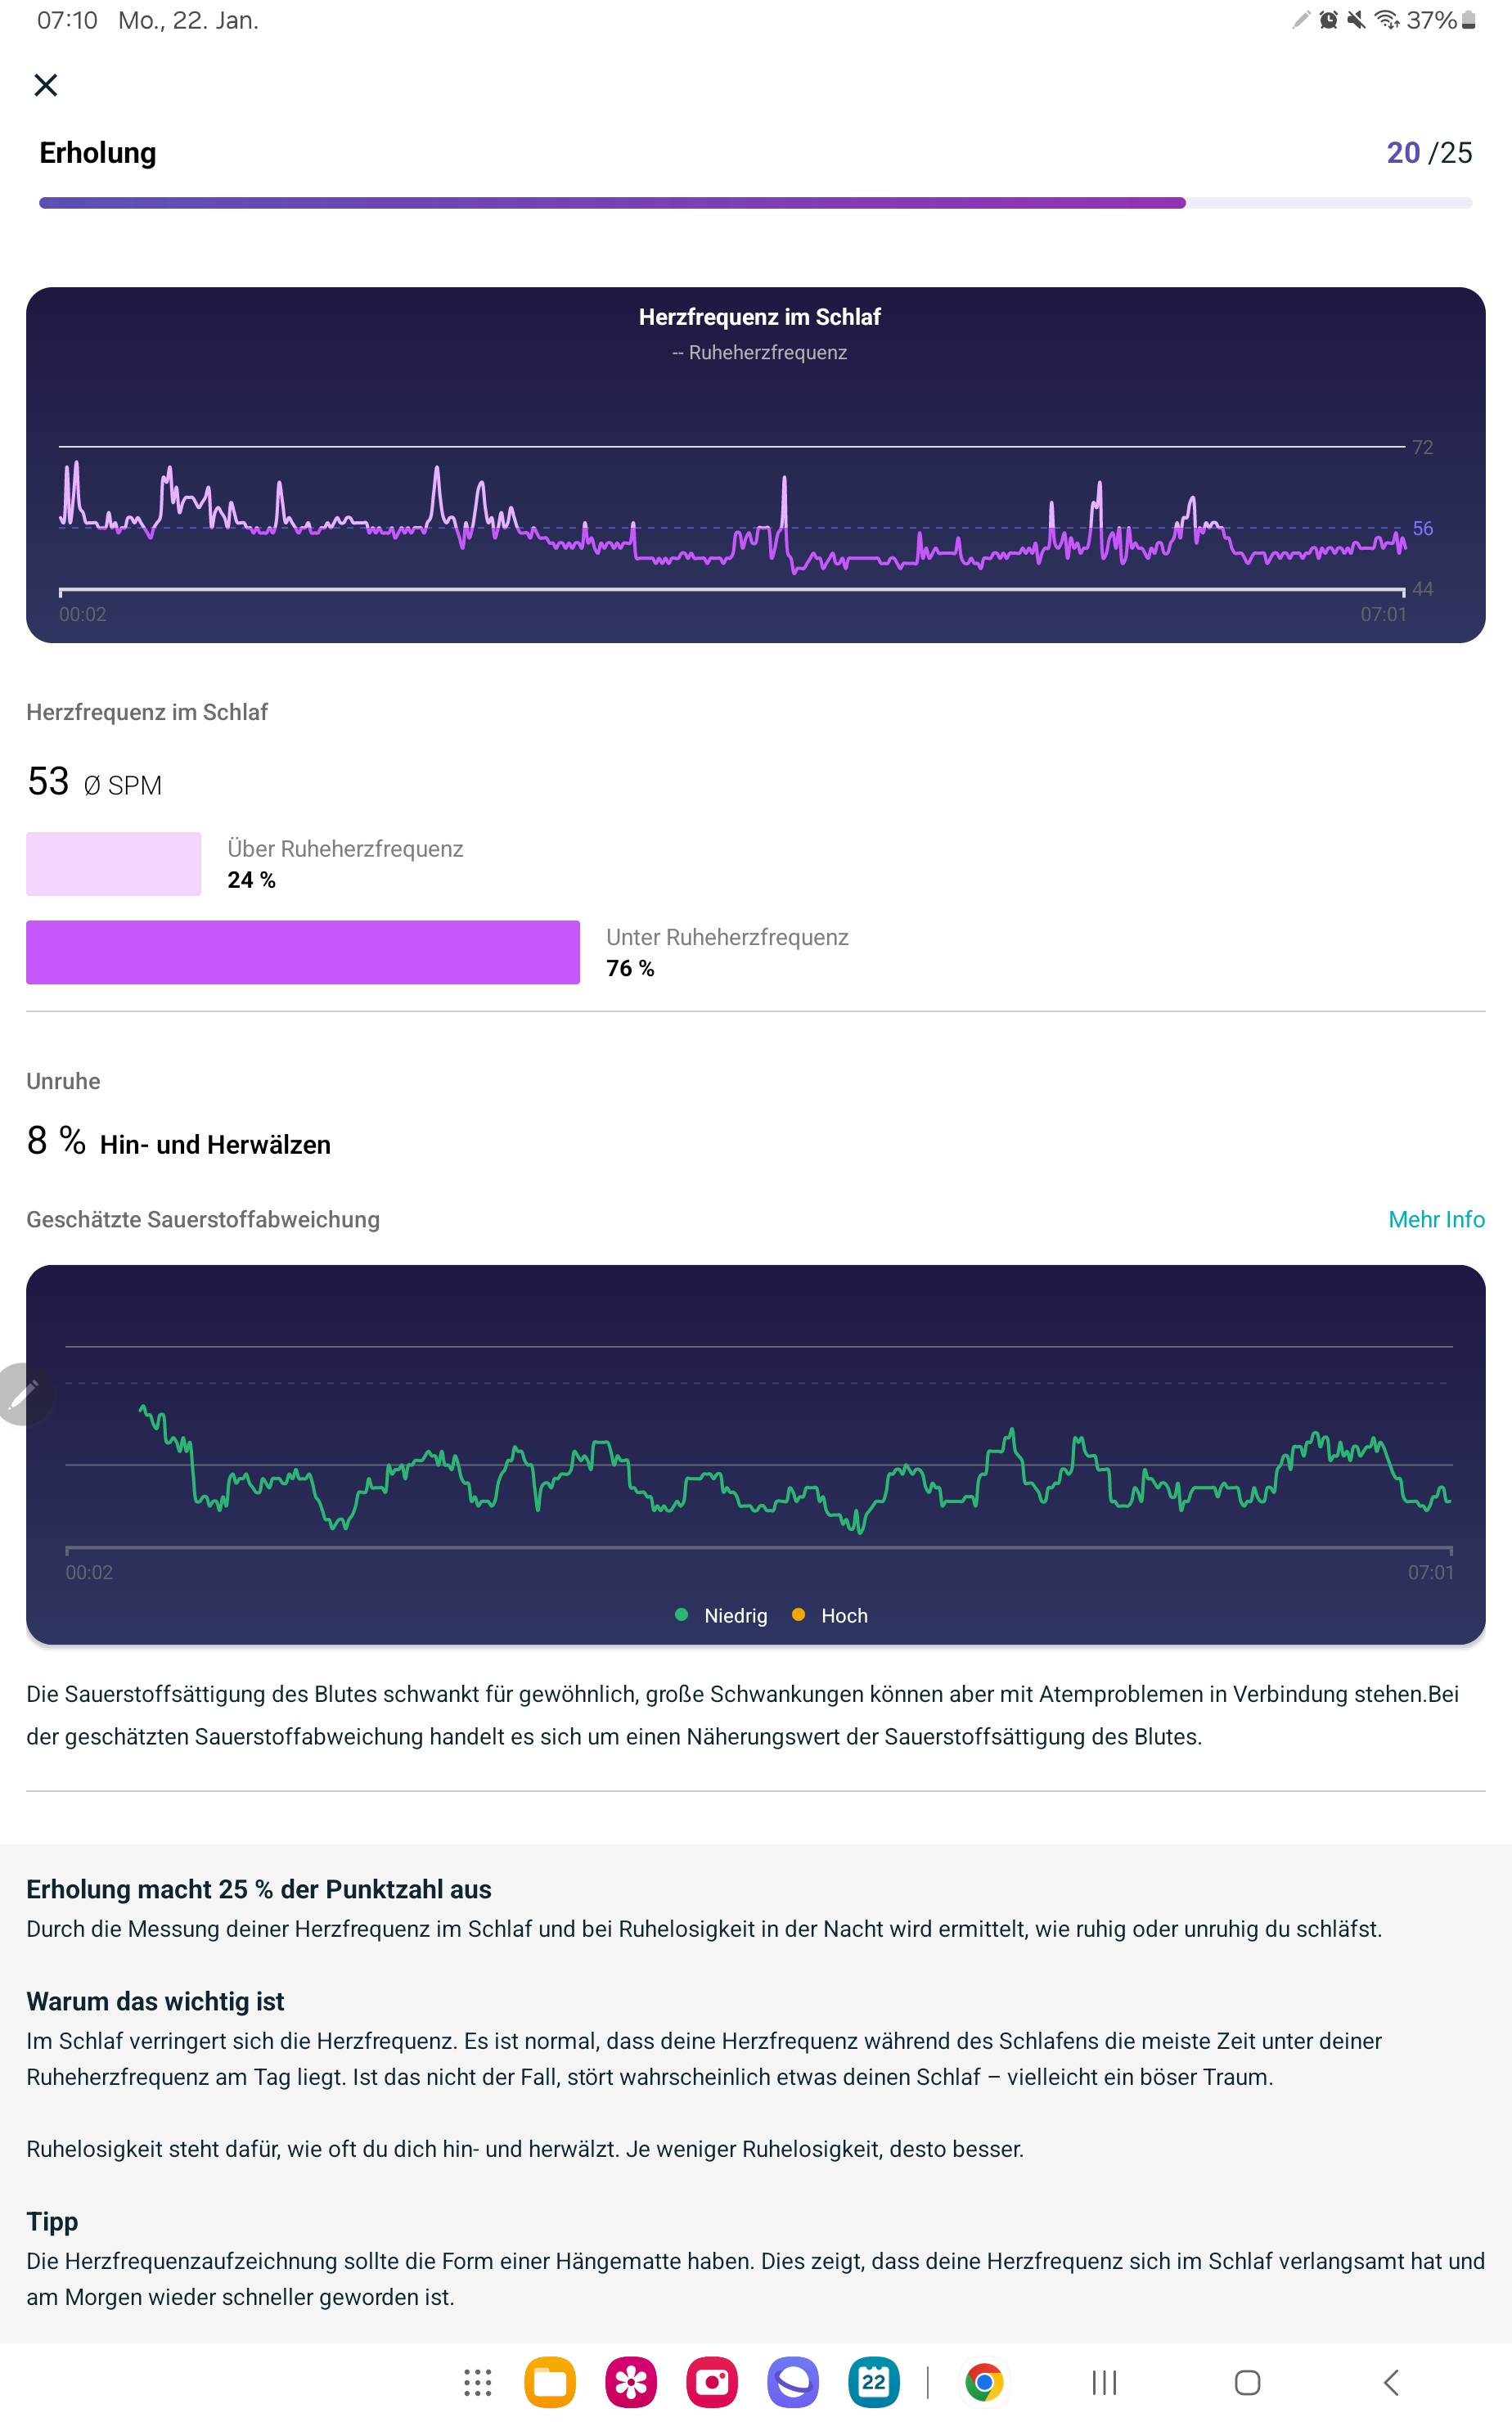Screen dimensions: 1512x2422
Task: Open the Mehr Info link
Action: click(1436, 1219)
